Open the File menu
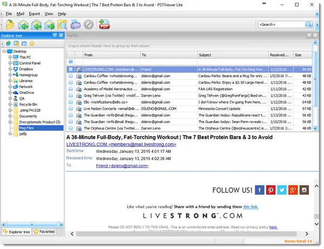This screenshot has width=324, height=249. (9, 14)
